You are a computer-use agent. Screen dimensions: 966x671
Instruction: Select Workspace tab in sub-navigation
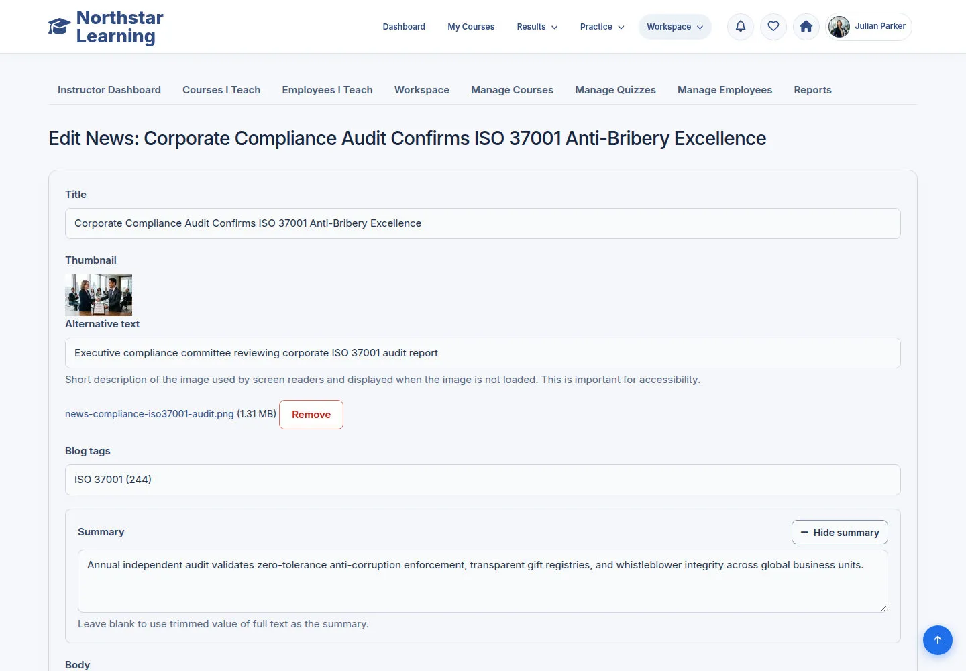point(422,90)
